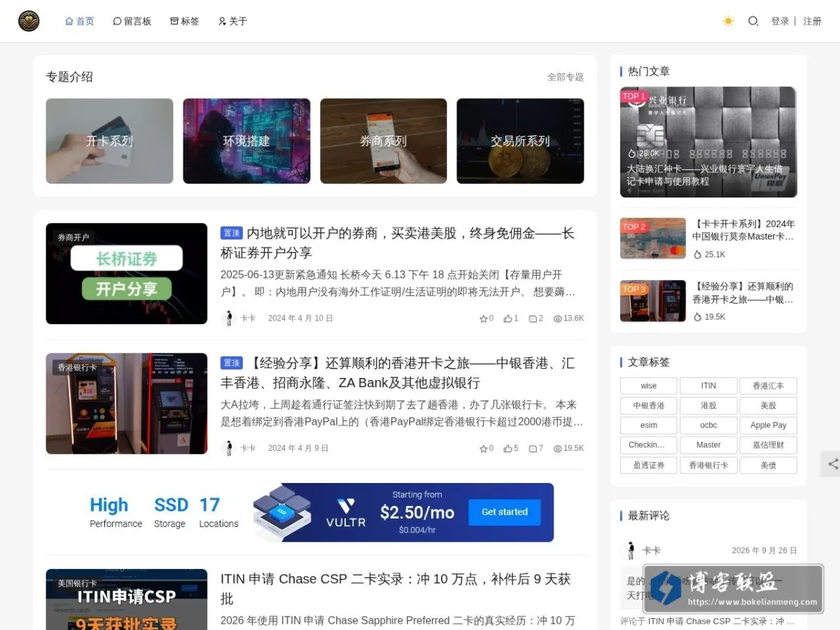
Task: Click the thumbs-up icon showing 5
Action: (507, 449)
